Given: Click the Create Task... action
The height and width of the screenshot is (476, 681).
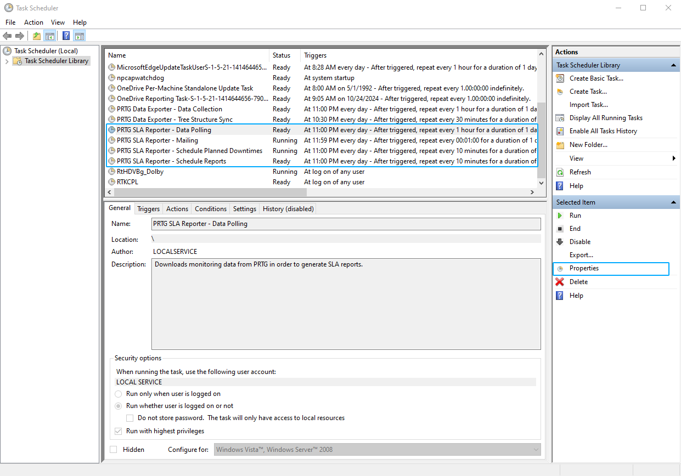Looking at the screenshot, I should pyautogui.click(x=588, y=92).
